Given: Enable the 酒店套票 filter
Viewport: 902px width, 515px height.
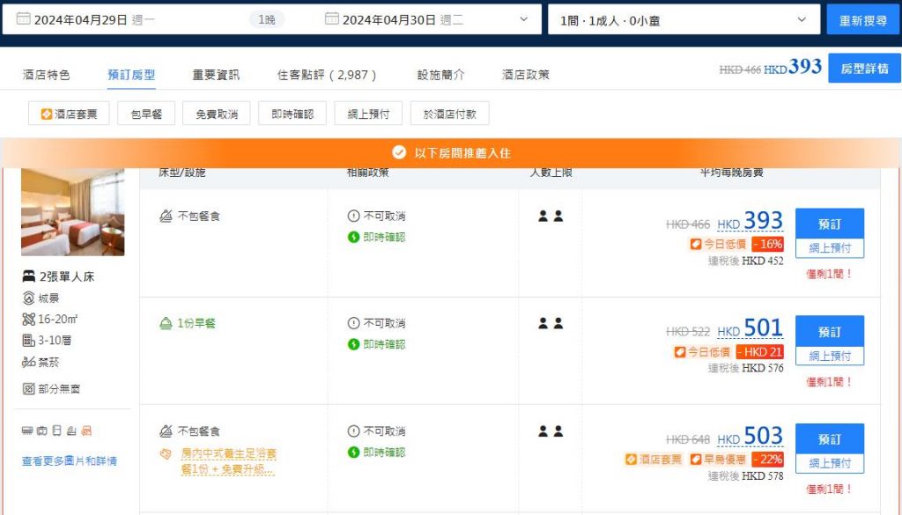Looking at the screenshot, I should point(69,114).
